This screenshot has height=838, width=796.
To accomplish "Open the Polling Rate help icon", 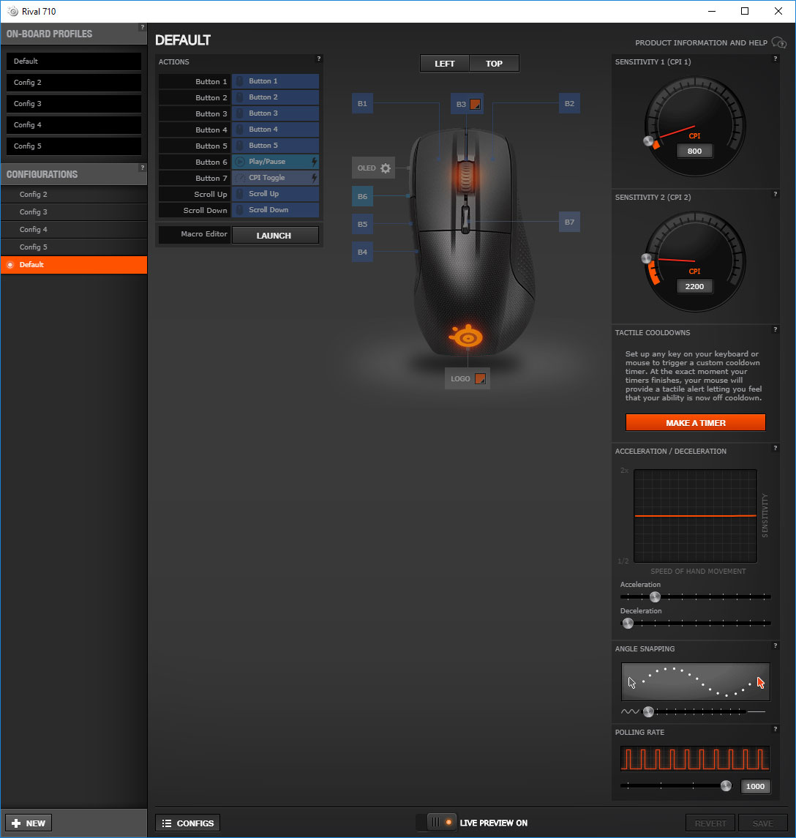I will pos(776,729).
